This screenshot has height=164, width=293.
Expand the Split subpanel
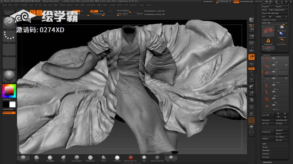click(x=264, y=144)
